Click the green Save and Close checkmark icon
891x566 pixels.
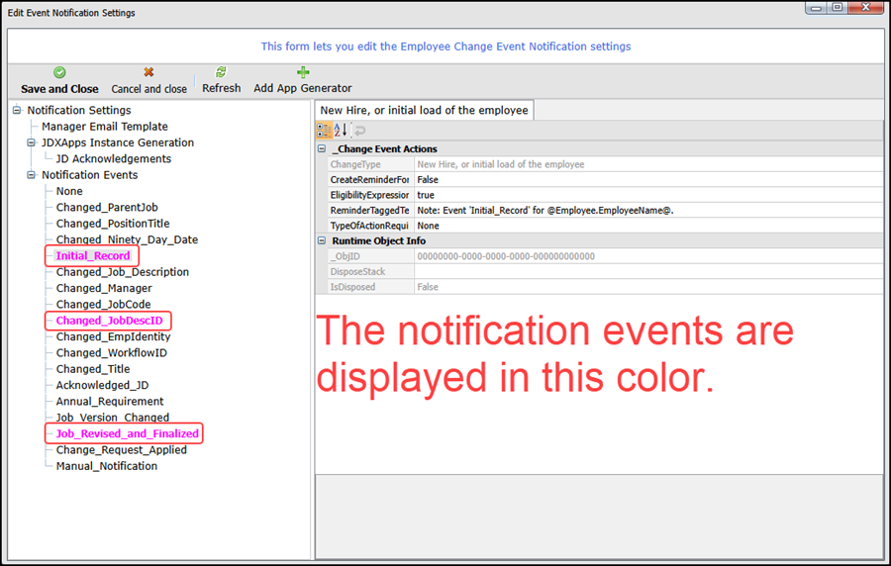59,72
